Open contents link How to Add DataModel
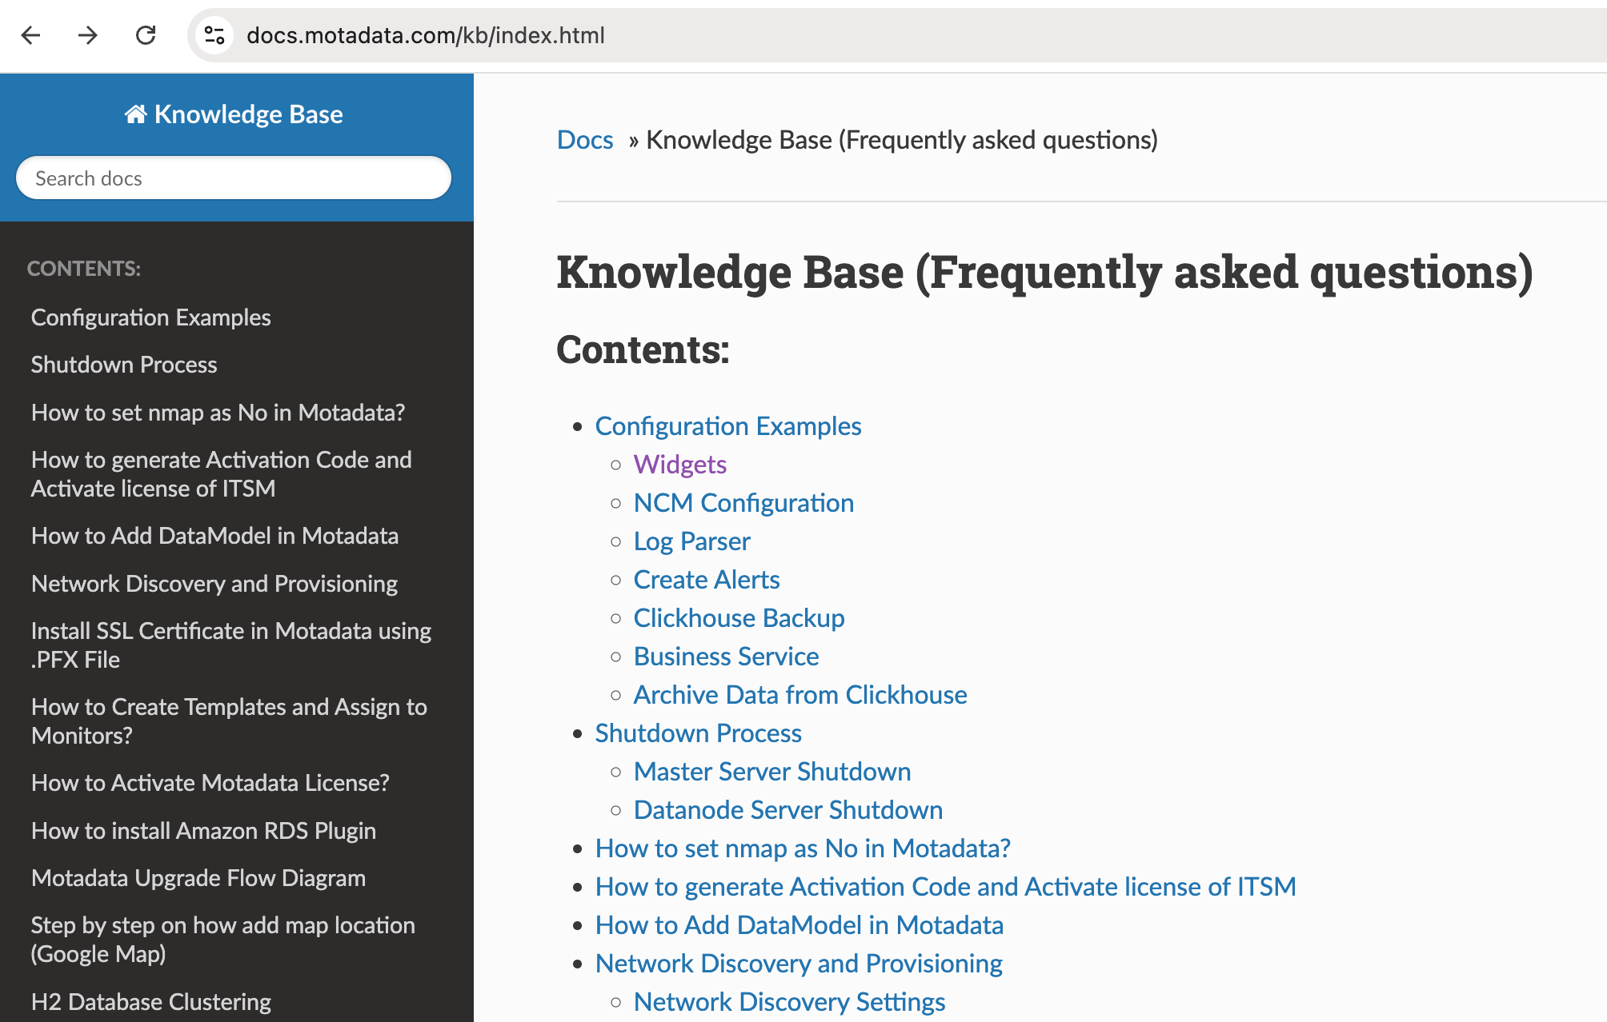This screenshot has width=1607, height=1022. 799,925
